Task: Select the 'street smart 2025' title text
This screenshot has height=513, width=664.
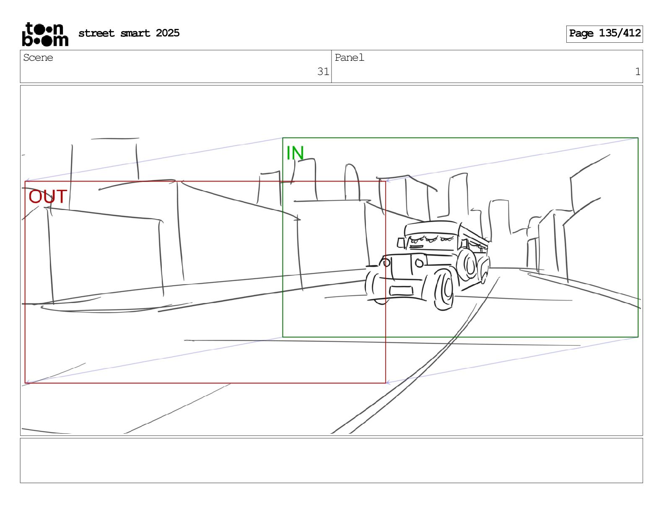Action: pyautogui.click(x=129, y=33)
